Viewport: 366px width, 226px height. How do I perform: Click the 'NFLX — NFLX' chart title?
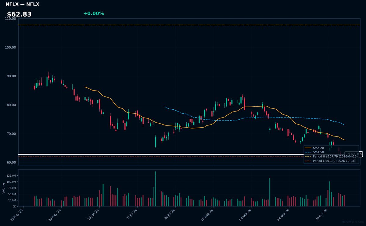(22, 4)
